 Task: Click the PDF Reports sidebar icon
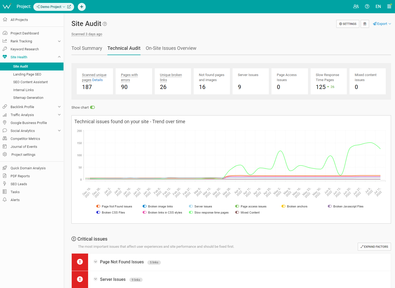[x=5, y=176]
